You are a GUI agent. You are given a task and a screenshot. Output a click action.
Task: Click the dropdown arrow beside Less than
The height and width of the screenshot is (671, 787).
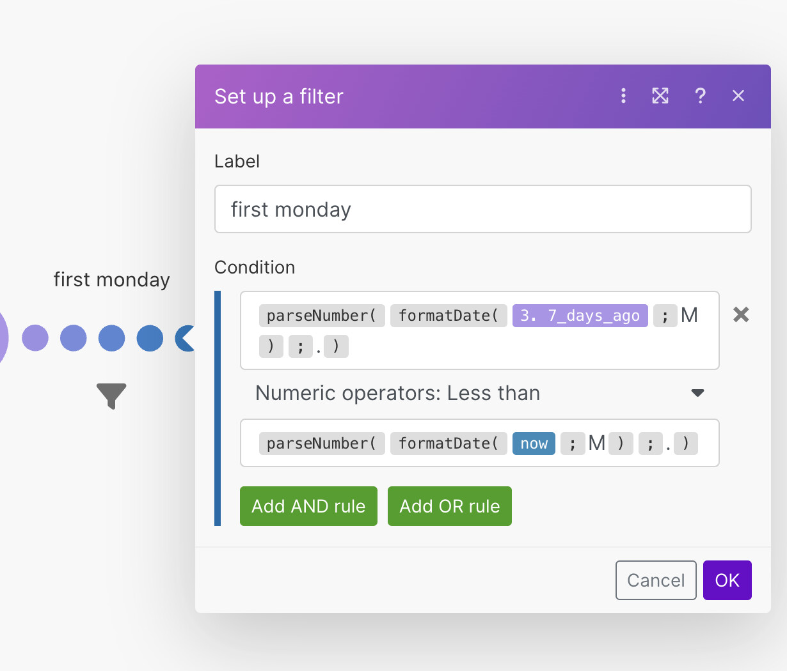(697, 393)
